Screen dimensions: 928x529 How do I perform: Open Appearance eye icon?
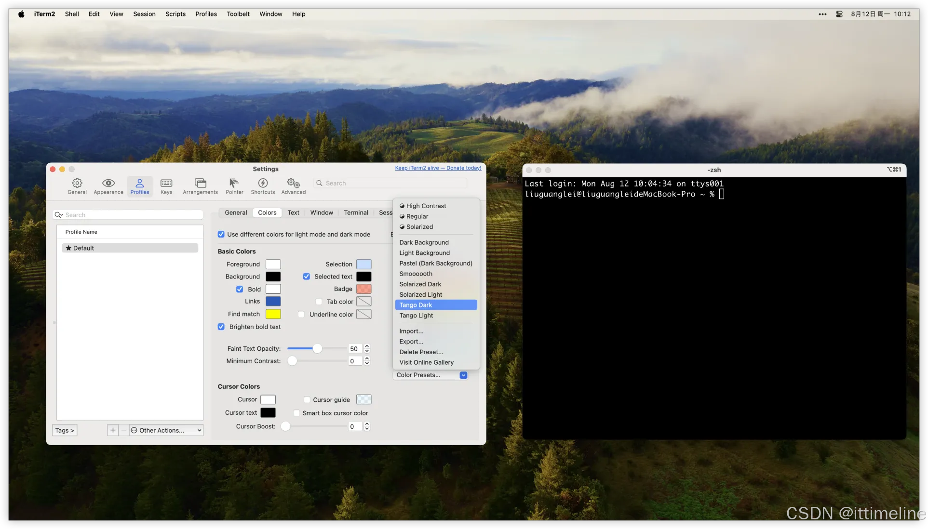(x=108, y=183)
